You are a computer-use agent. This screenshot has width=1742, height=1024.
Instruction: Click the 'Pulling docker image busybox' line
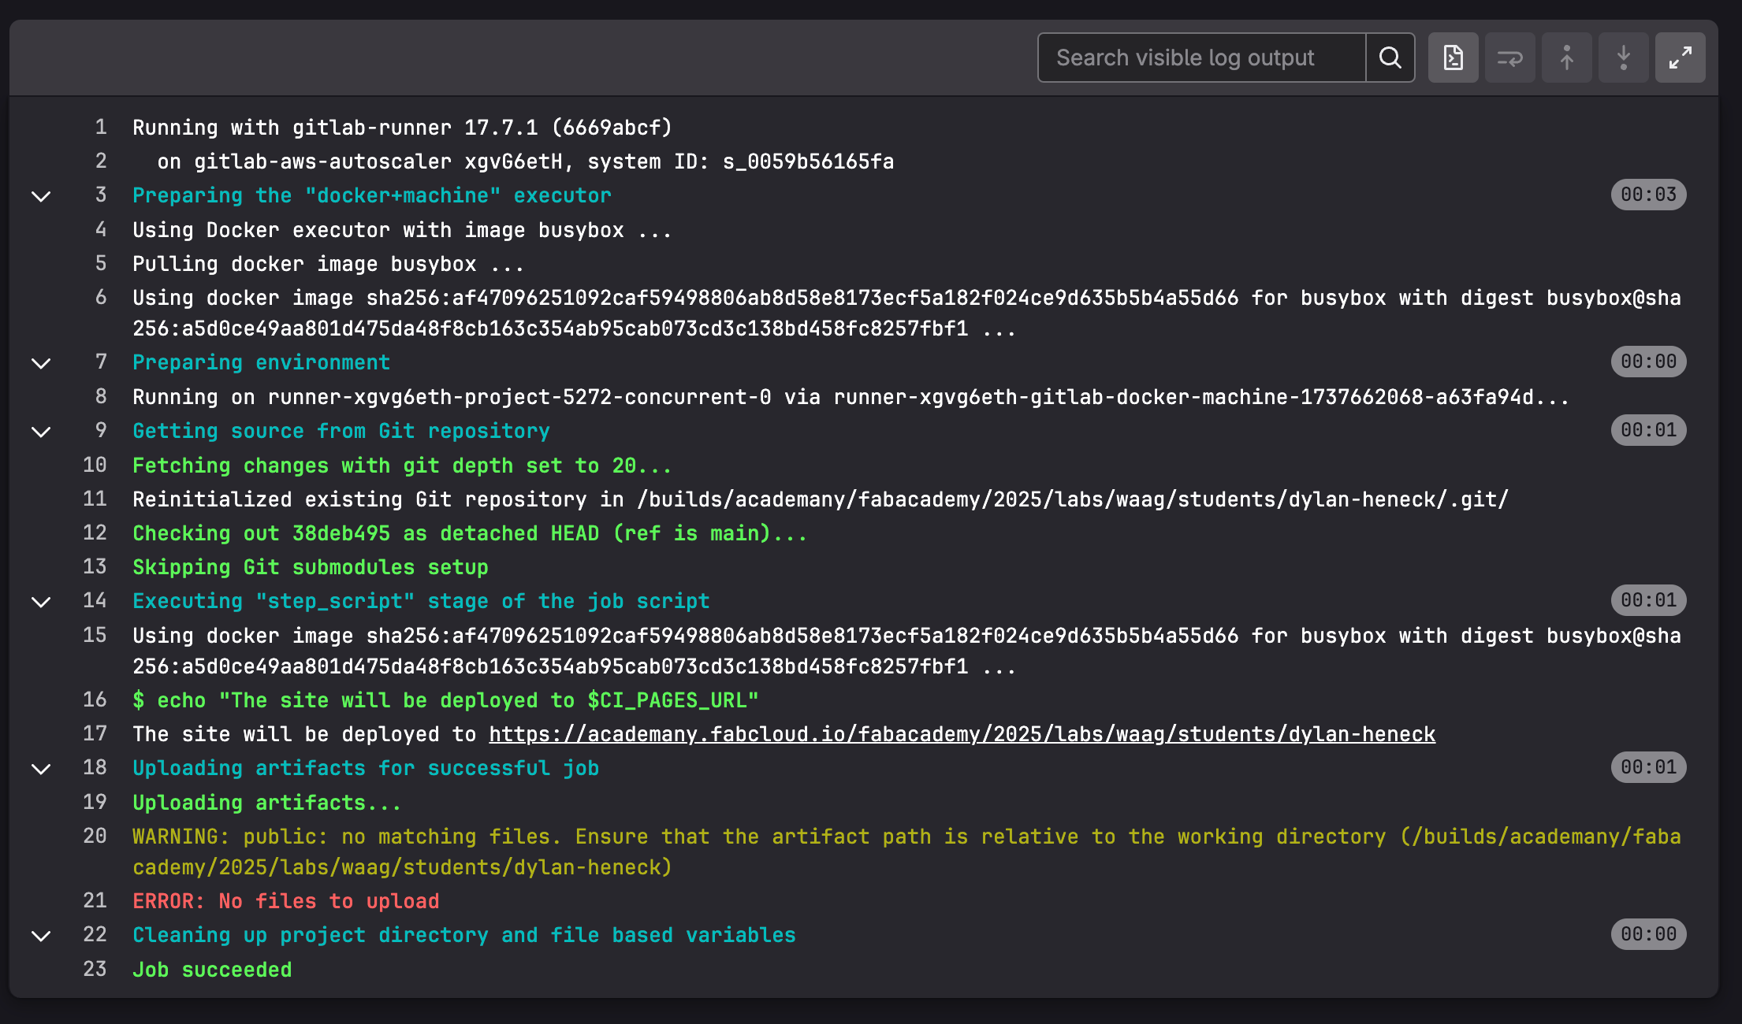328,264
